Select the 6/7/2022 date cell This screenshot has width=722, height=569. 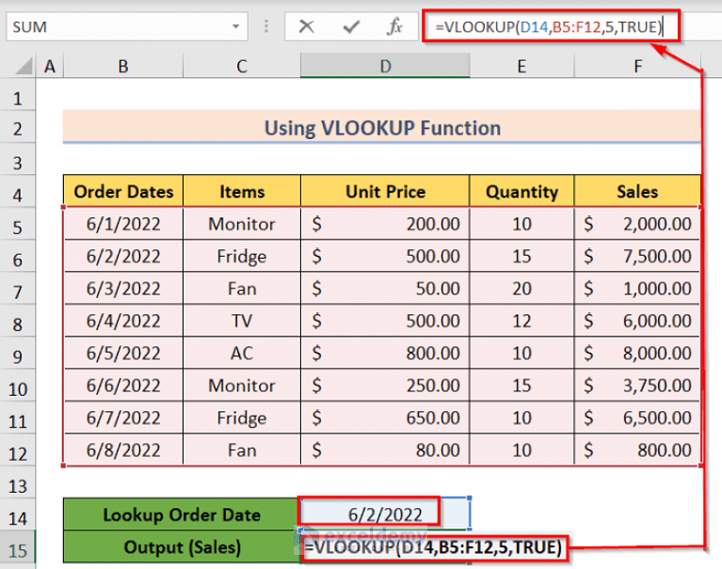pyautogui.click(x=123, y=418)
